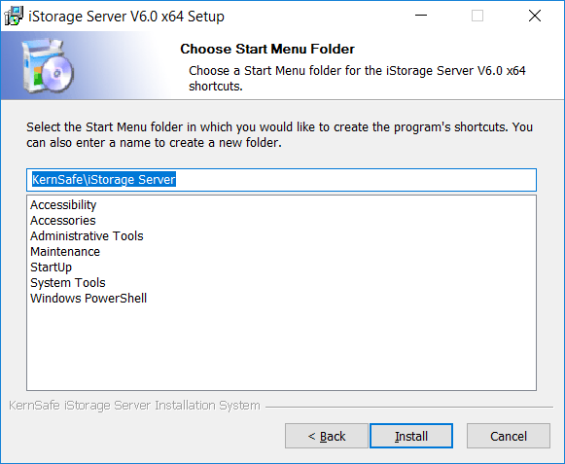The width and height of the screenshot is (565, 464).
Task: Select the Windows PowerShell folder
Action: 88,299
